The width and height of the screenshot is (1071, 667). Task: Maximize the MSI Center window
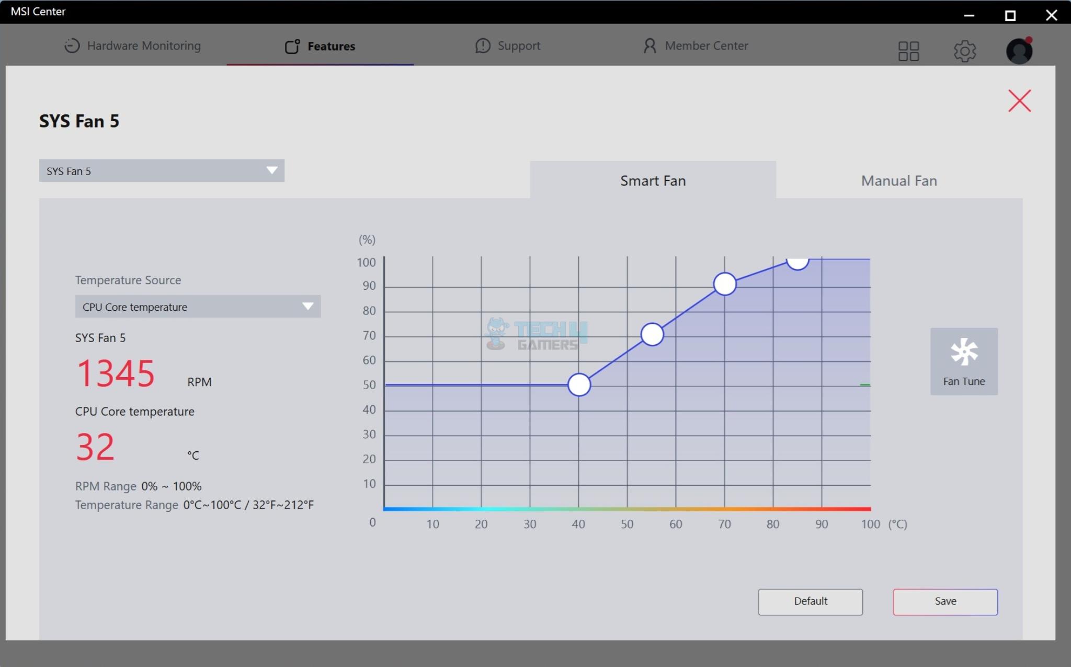click(x=1010, y=15)
